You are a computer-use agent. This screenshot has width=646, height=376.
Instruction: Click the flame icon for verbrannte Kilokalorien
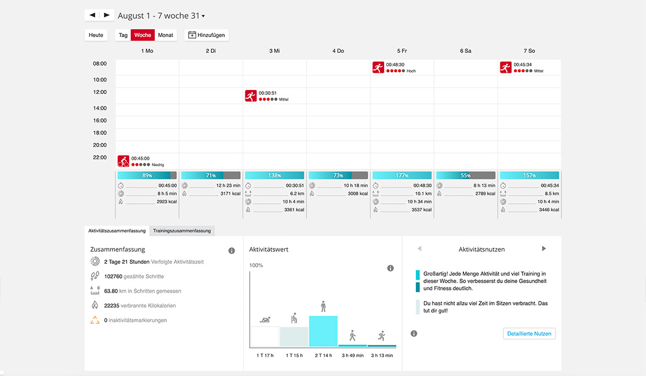pos(95,305)
